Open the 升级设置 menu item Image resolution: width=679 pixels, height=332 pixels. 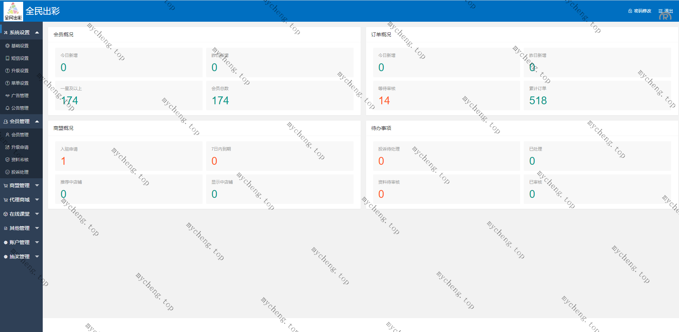[x=20, y=71]
